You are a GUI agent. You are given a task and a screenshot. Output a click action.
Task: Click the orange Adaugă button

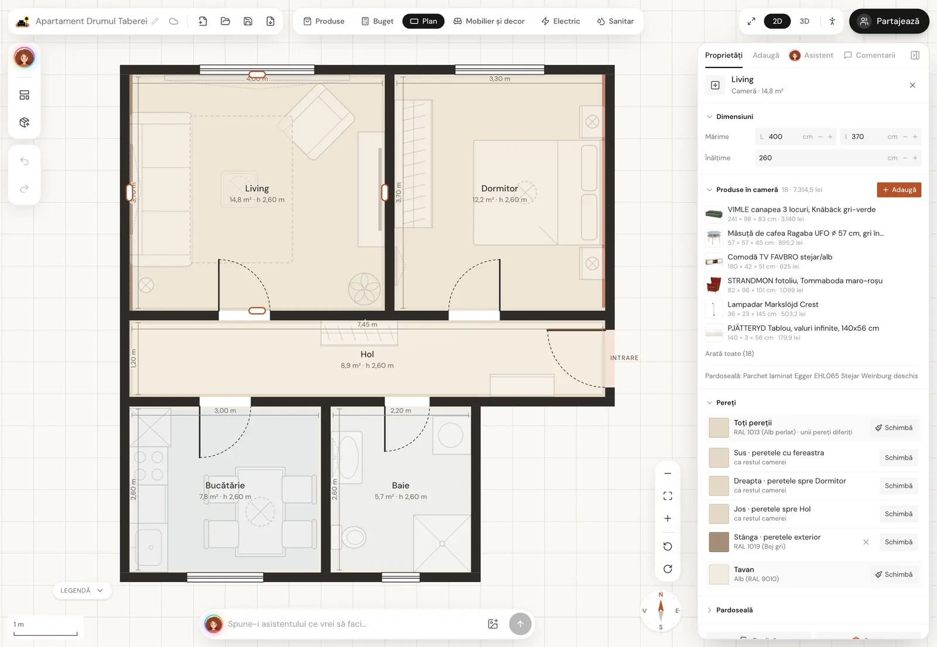coord(899,190)
